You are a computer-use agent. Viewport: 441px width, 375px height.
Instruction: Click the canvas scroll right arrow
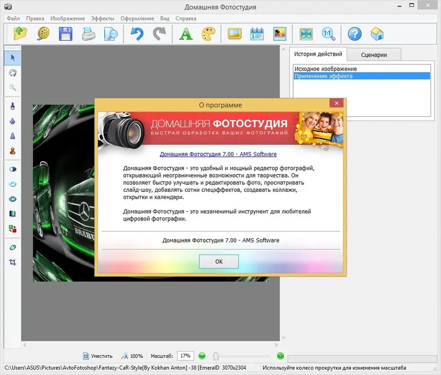coord(276,345)
